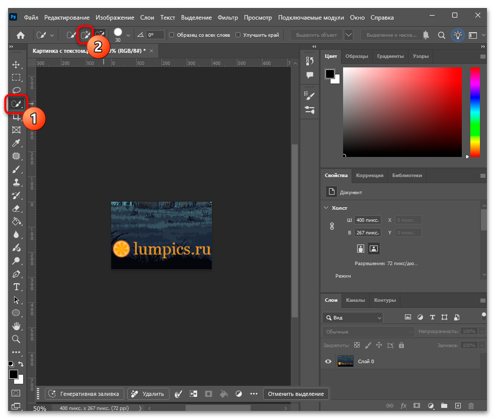495x419 pixels.
Task: Switch to the 'Каналы' tab
Action: coord(355,300)
